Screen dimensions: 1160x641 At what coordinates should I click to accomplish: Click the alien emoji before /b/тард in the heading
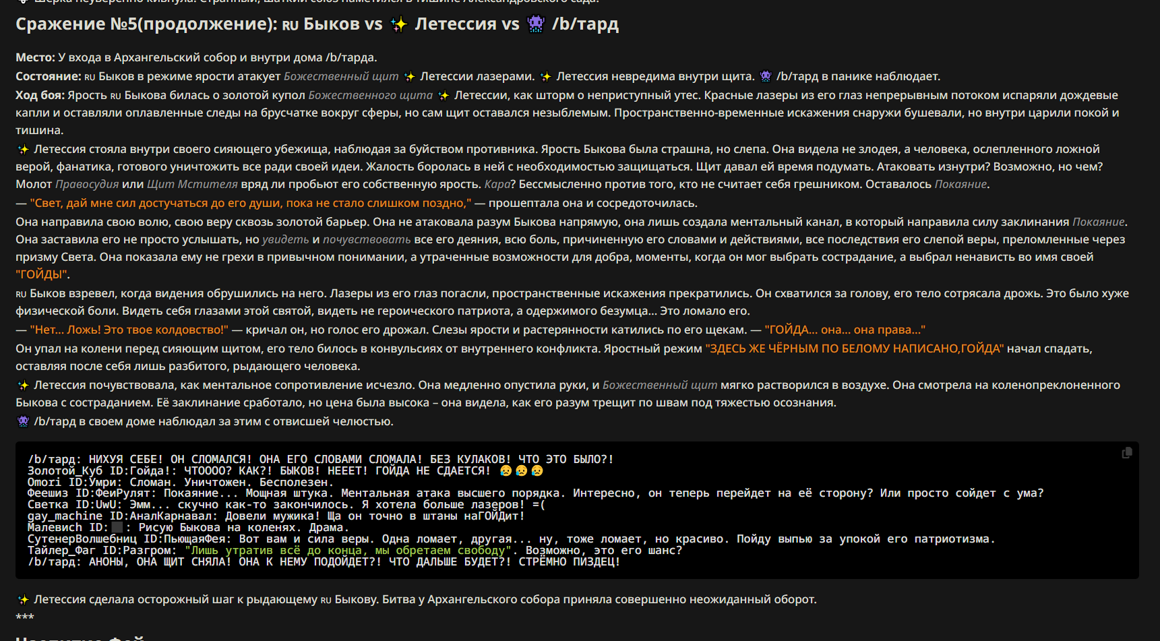536,24
